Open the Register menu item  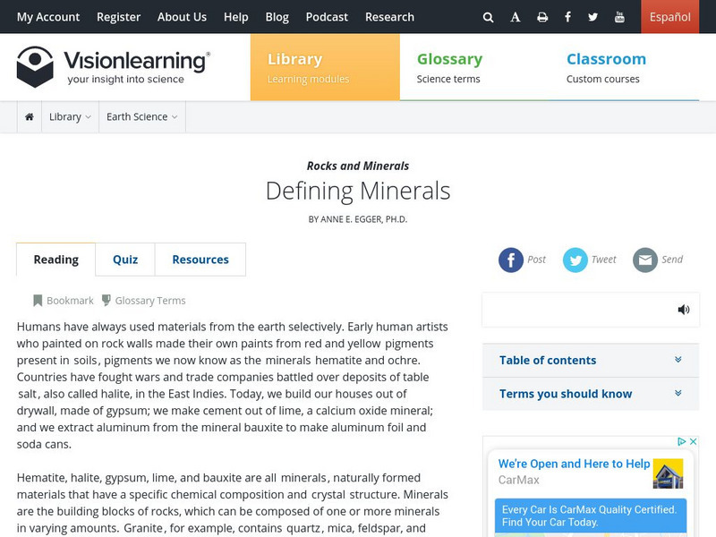pyautogui.click(x=118, y=17)
